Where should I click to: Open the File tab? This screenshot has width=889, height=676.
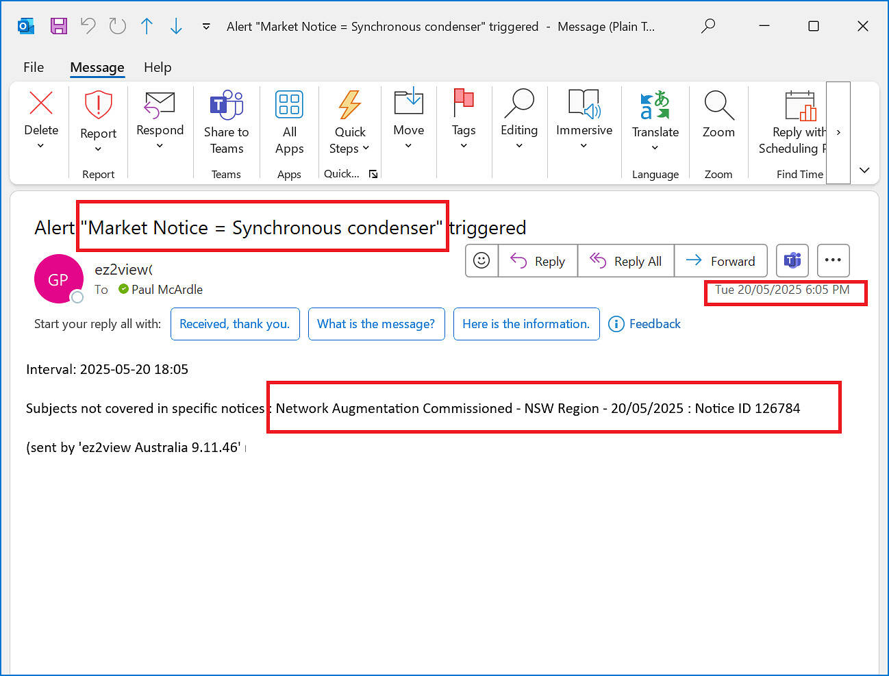click(x=34, y=67)
